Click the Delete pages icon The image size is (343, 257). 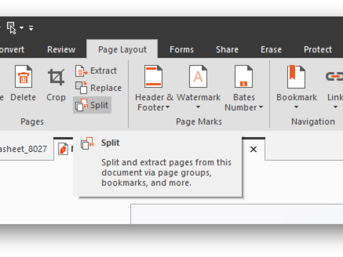(23, 77)
